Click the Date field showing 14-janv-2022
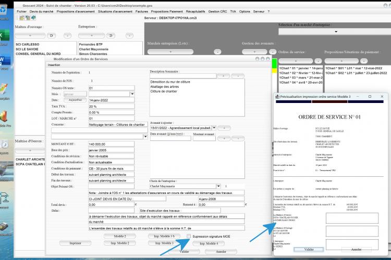 pos(112,100)
